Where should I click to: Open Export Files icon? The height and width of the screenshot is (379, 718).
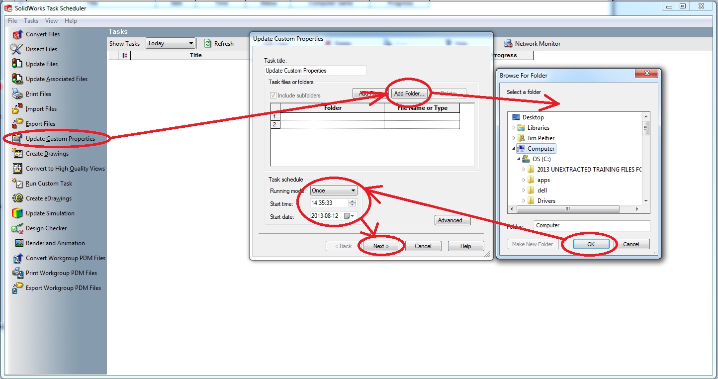click(17, 124)
